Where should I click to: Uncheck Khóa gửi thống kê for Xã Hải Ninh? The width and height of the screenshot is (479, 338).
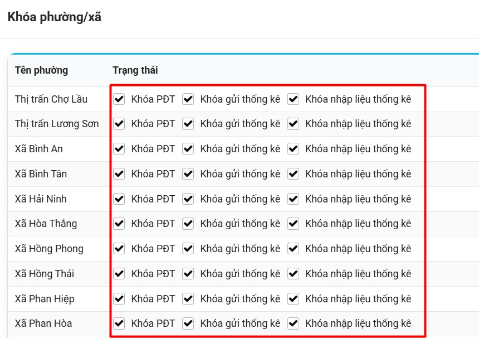188,199
